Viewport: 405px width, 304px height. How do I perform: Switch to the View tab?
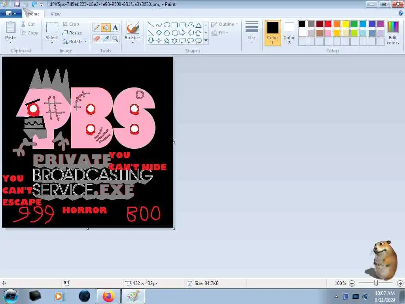[x=55, y=14]
